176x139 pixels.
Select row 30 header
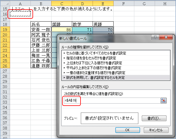click(5, 87)
